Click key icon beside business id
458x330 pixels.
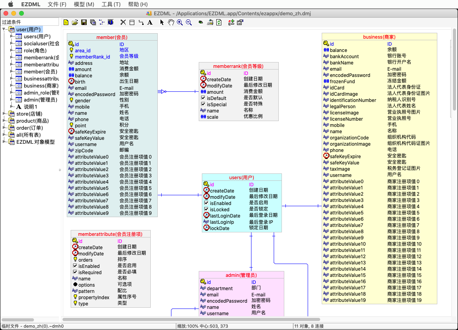pos(326,43)
